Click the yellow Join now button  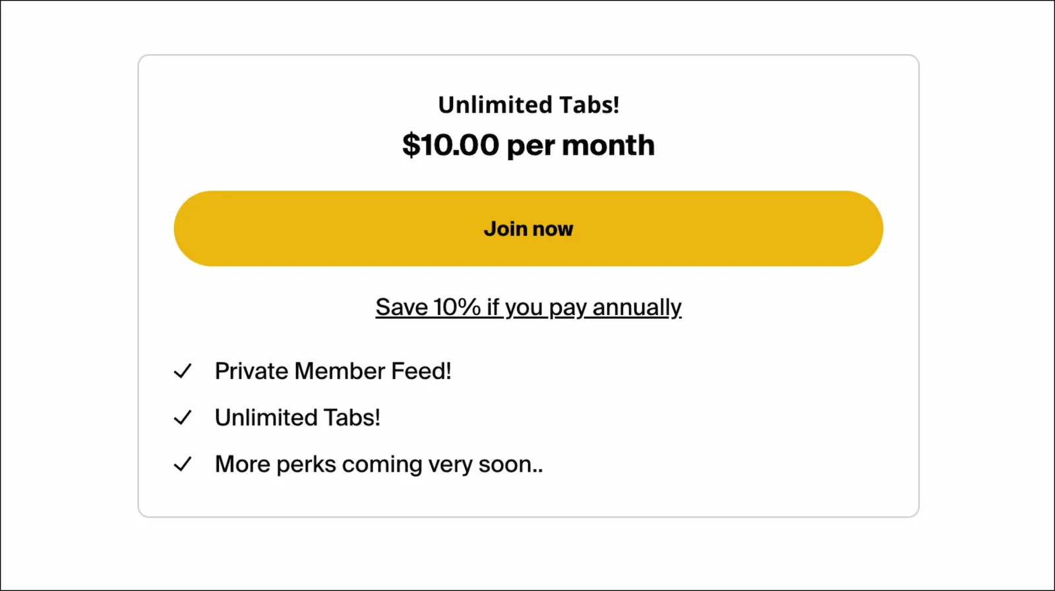click(528, 229)
